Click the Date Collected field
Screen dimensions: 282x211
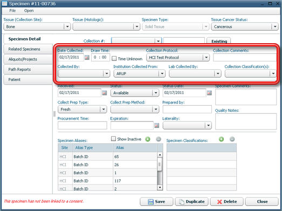click(x=71, y=57)
